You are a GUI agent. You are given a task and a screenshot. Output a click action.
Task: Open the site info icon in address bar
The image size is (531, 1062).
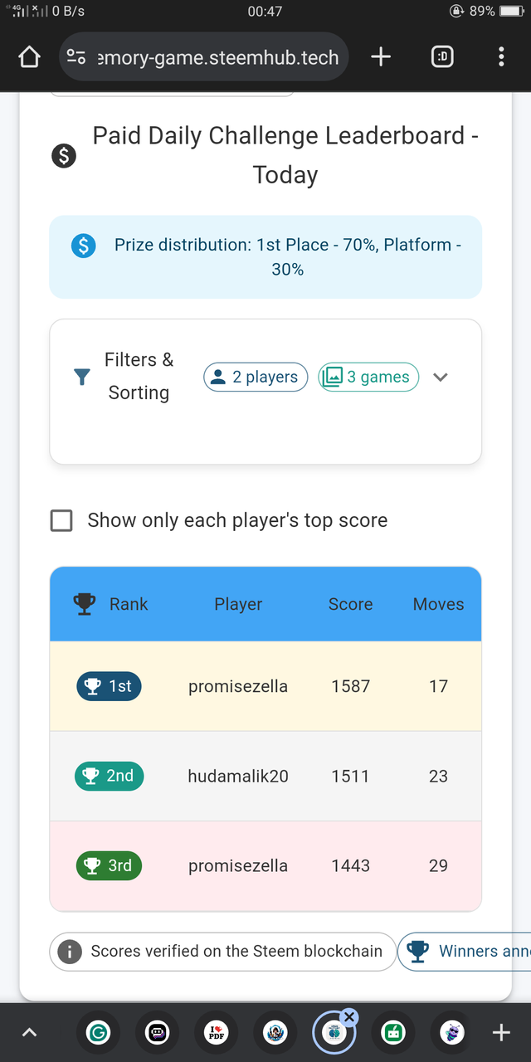pos(76,57)
